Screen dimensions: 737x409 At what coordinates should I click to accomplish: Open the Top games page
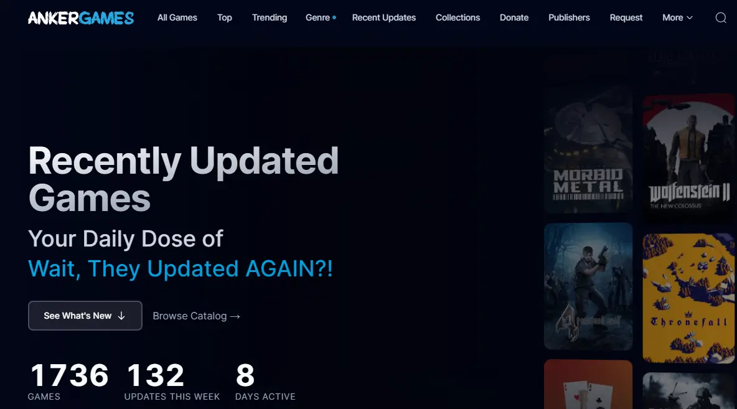click(225, 17)
